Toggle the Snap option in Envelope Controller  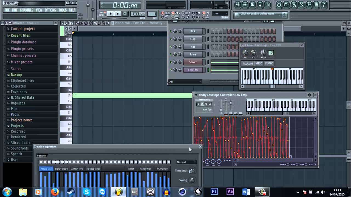click(306, 164)
